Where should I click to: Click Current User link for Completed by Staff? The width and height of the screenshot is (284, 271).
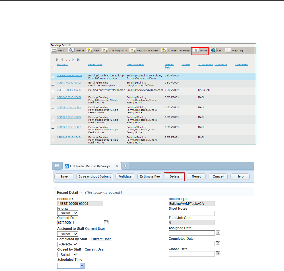(101, 239)
